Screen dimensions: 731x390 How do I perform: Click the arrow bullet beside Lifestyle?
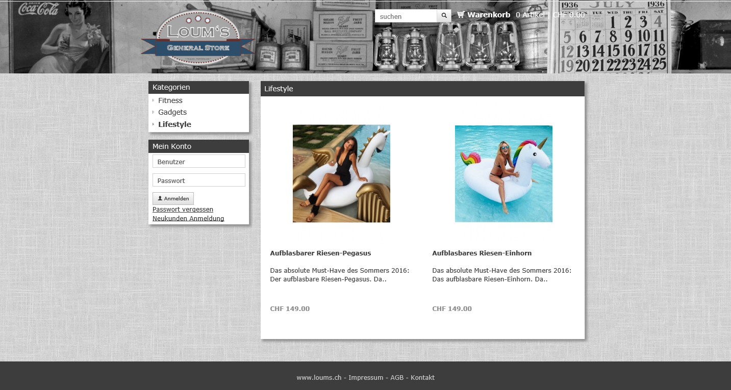point(153,124)
